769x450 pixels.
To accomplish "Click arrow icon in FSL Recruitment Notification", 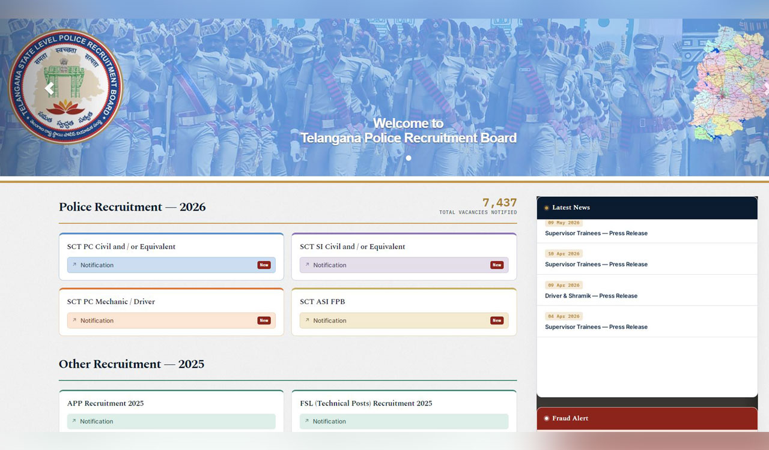I will [x=307, y=421].
